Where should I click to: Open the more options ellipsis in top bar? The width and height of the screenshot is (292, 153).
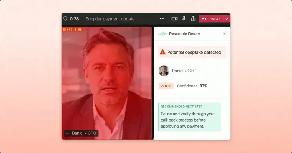tap(162, 19)
